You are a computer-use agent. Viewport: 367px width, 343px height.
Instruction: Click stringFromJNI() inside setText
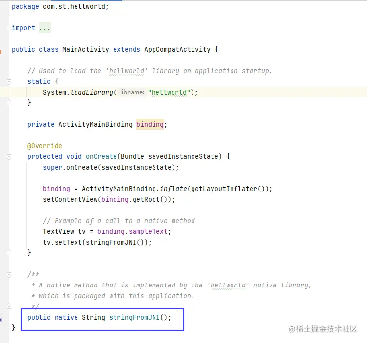[115, 243]
